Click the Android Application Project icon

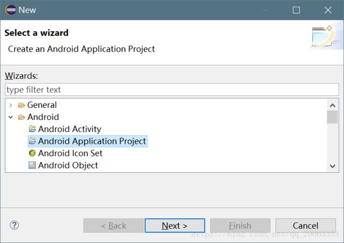(32, 141)
